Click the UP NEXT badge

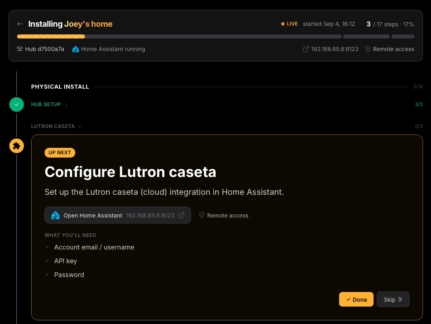[60, 153]
